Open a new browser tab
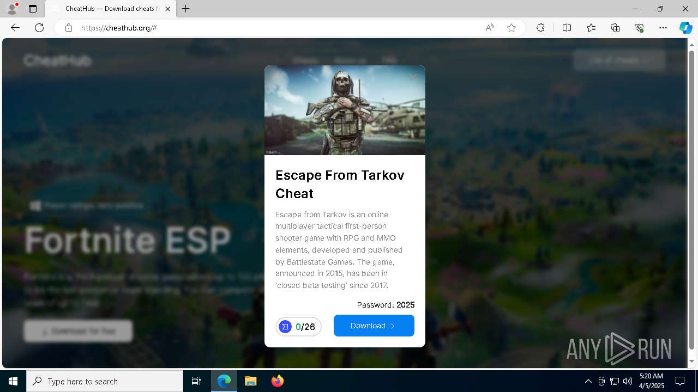This screenshot has height=392, width=698. [186, 9]
